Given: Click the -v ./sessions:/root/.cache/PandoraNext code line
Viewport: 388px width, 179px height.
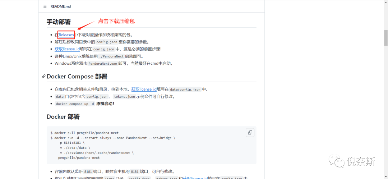Looking at the screenshot, I should 96,153.
